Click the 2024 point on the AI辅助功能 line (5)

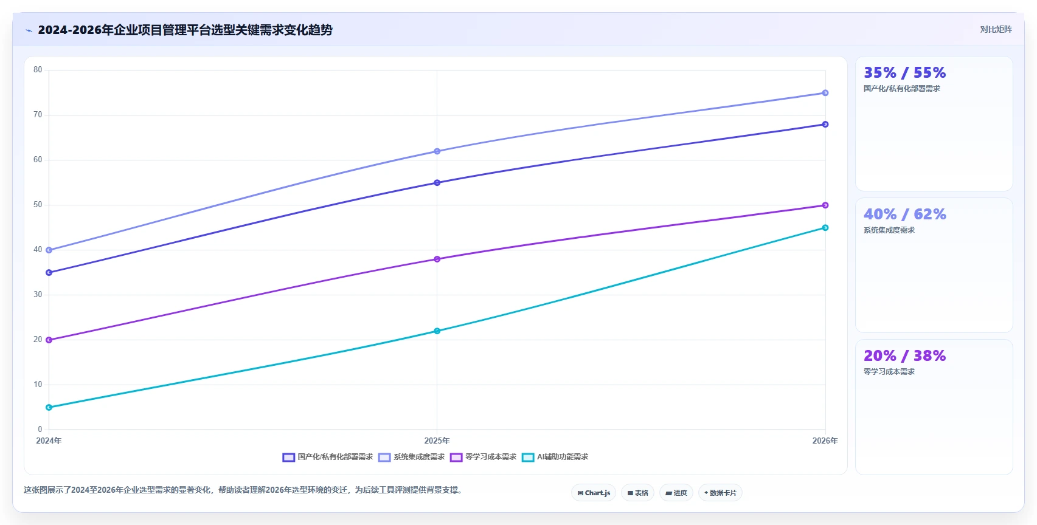[49, 408]
